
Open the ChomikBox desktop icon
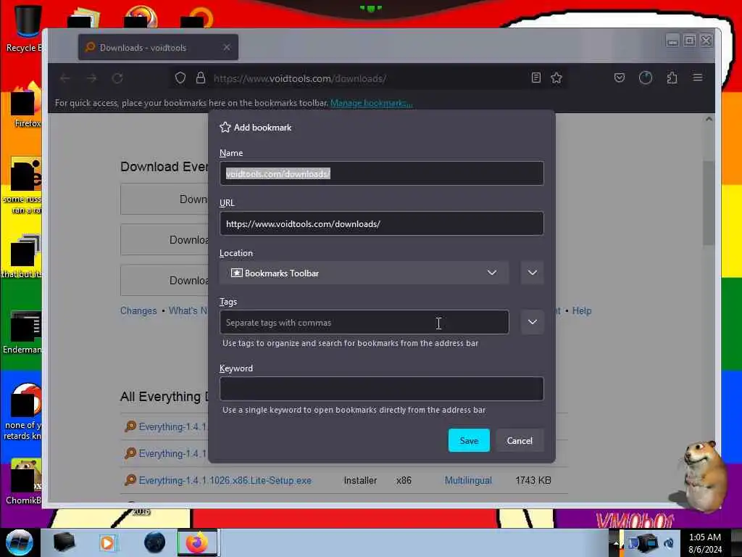click(23, 482)
